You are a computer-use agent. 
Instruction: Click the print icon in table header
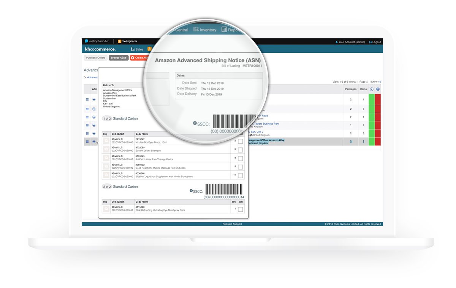pos(377,89)
